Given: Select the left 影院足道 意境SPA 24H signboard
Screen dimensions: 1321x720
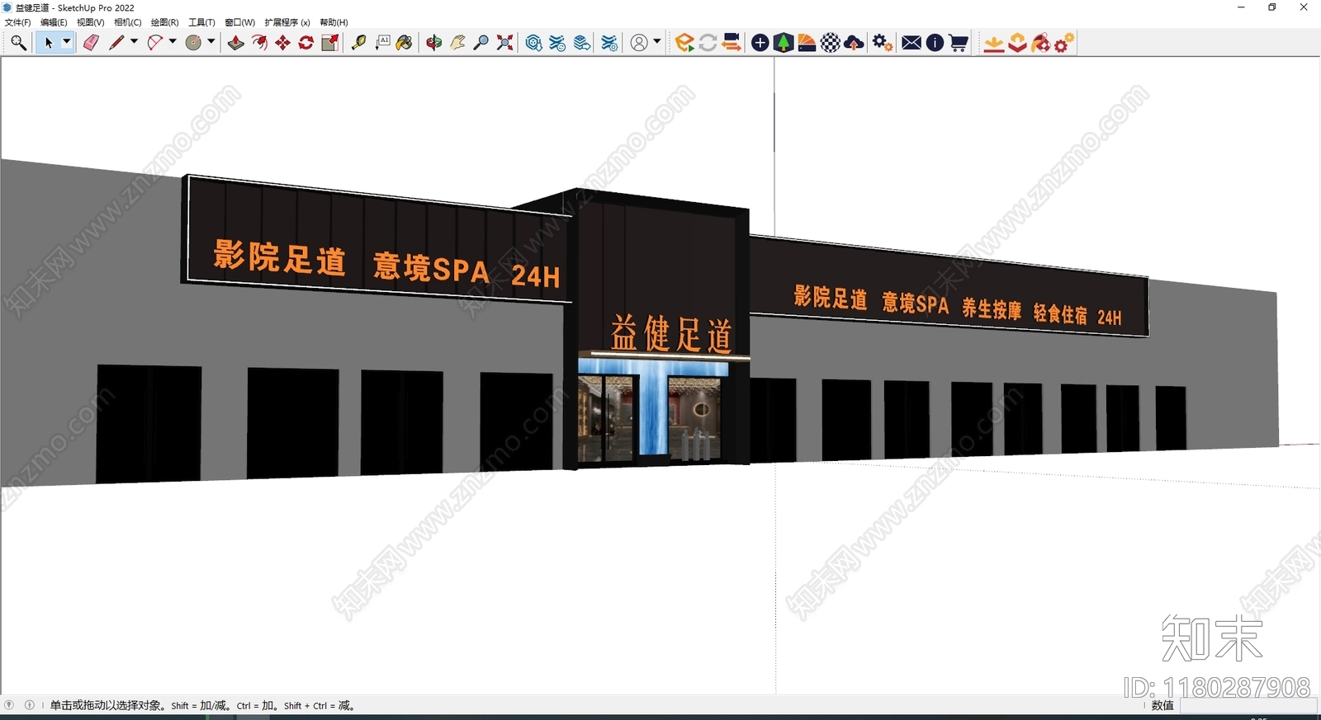Looking at the screenshot, I should [378, 239].
